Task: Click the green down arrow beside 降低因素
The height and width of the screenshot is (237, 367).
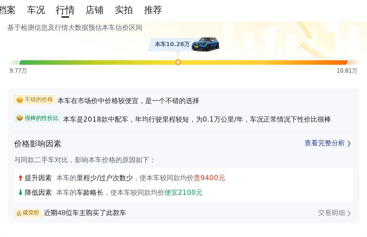Action: click(20, 193)
